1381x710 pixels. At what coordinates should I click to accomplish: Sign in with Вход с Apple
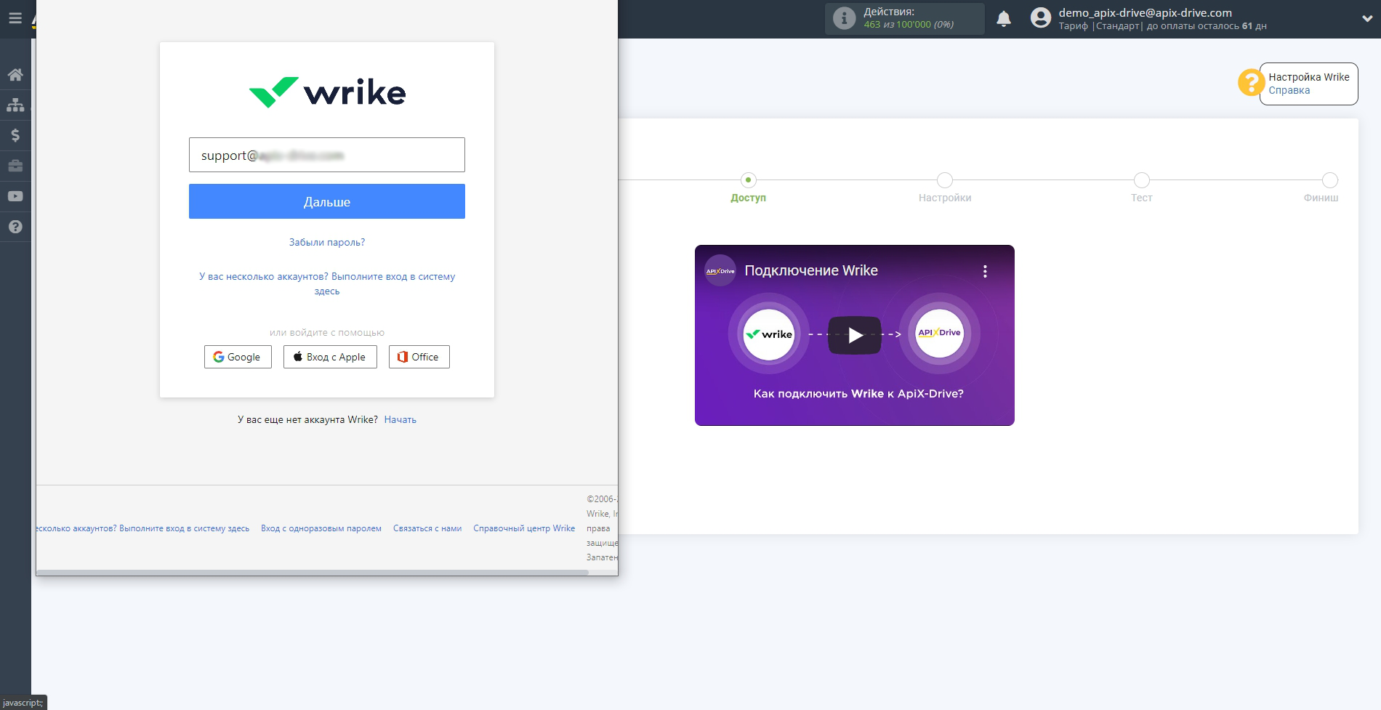pos(330,357)
